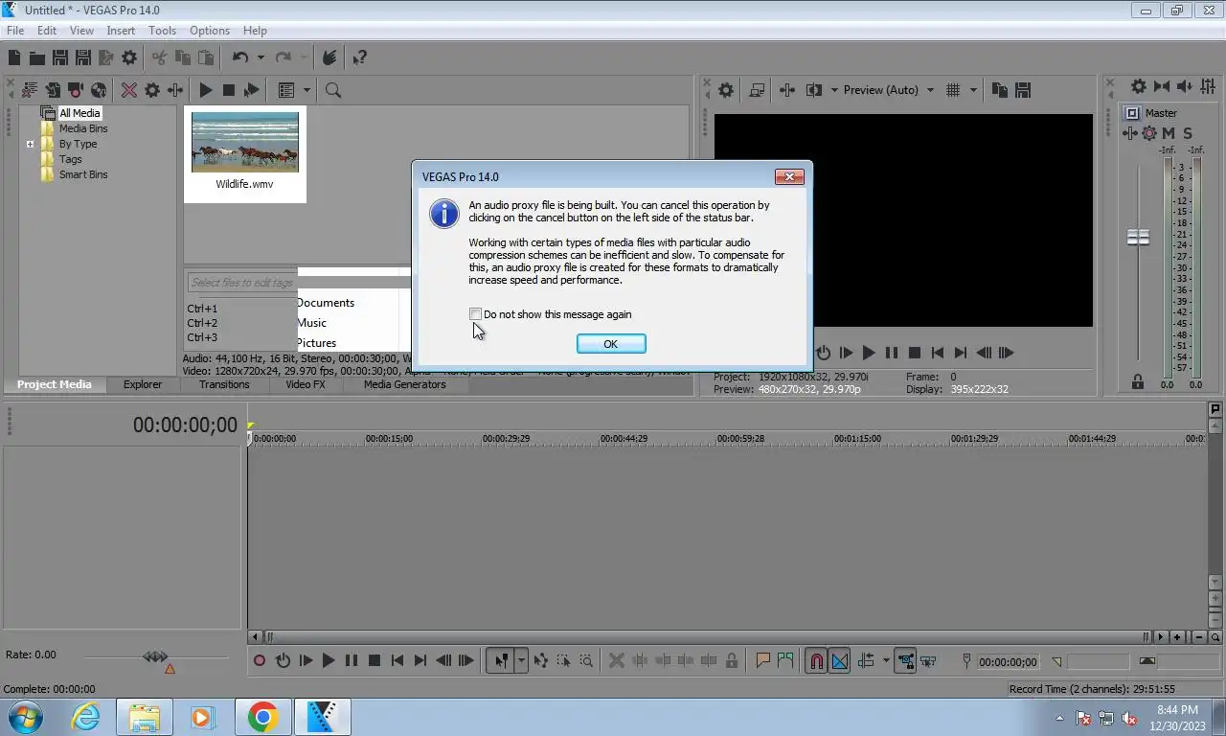Start media preview in Project Media
This screenshot has width=1226, height=736.
point(205,90)
